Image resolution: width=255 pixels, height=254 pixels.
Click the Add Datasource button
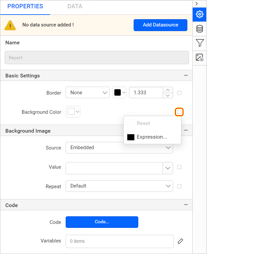coord(160,25)
